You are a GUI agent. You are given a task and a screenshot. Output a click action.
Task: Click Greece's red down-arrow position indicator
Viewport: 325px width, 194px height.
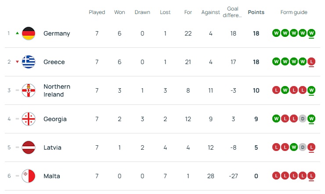[17, 62]
